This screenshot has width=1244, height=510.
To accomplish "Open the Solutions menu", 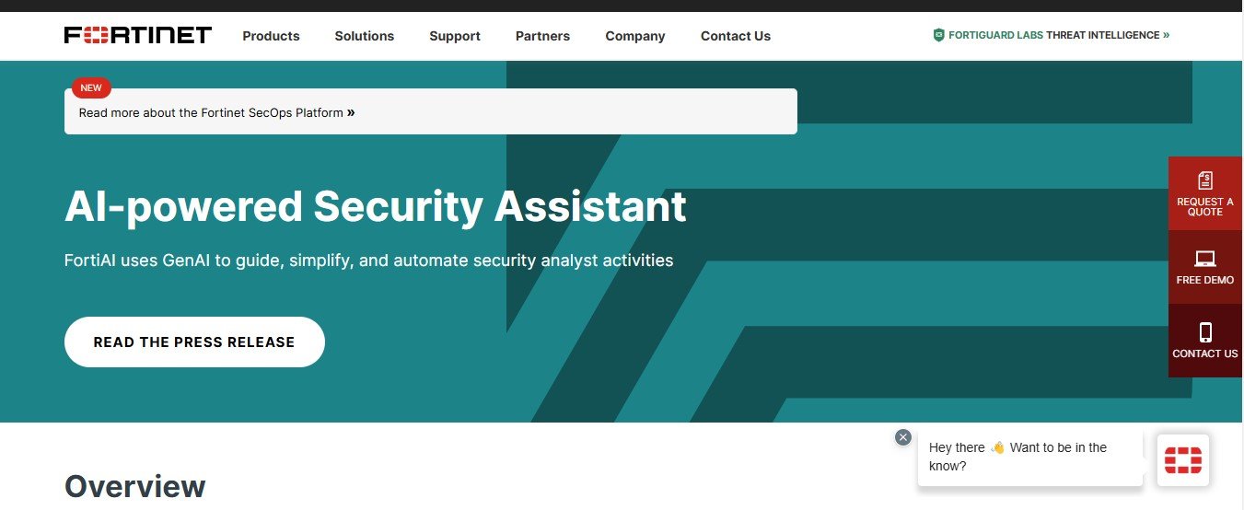I will coord(364,36).
